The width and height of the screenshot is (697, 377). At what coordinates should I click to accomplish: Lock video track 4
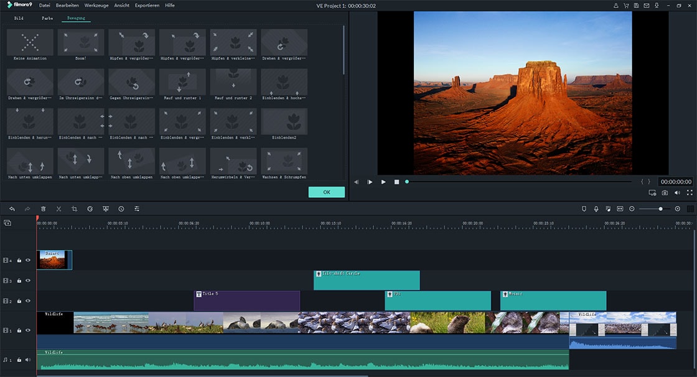(19, 260)
